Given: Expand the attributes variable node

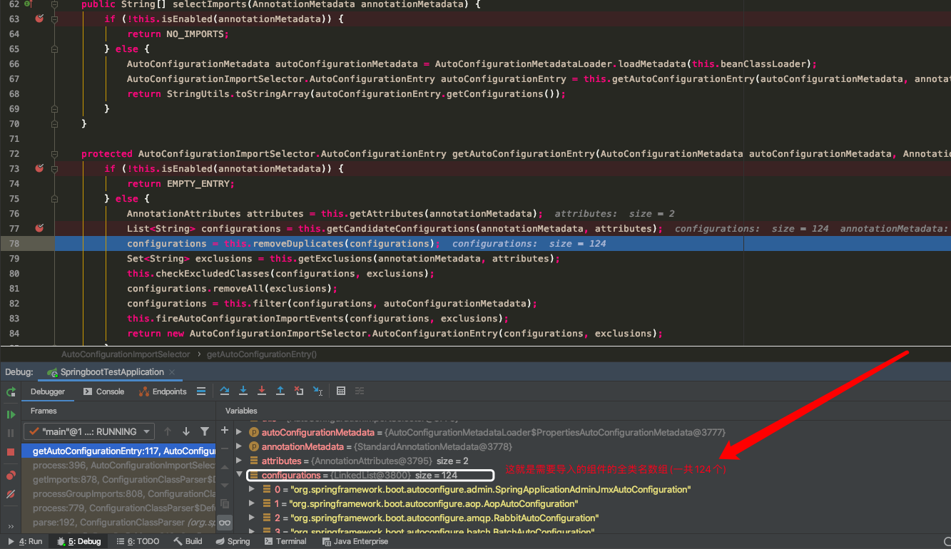Looking at the screenshot, I should point(239,461).
